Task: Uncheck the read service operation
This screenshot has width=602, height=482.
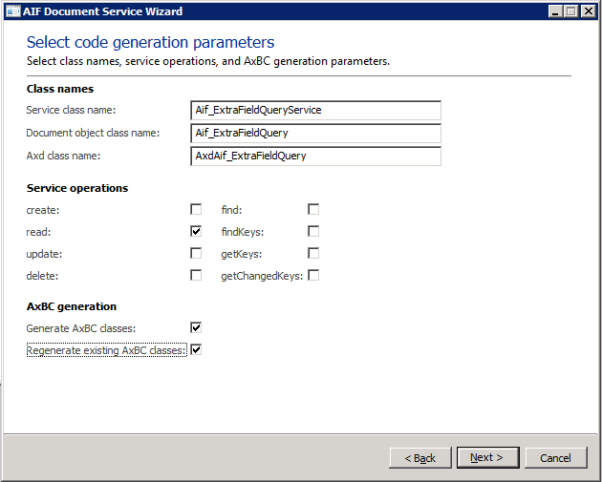Action: (x=196, y=231)
